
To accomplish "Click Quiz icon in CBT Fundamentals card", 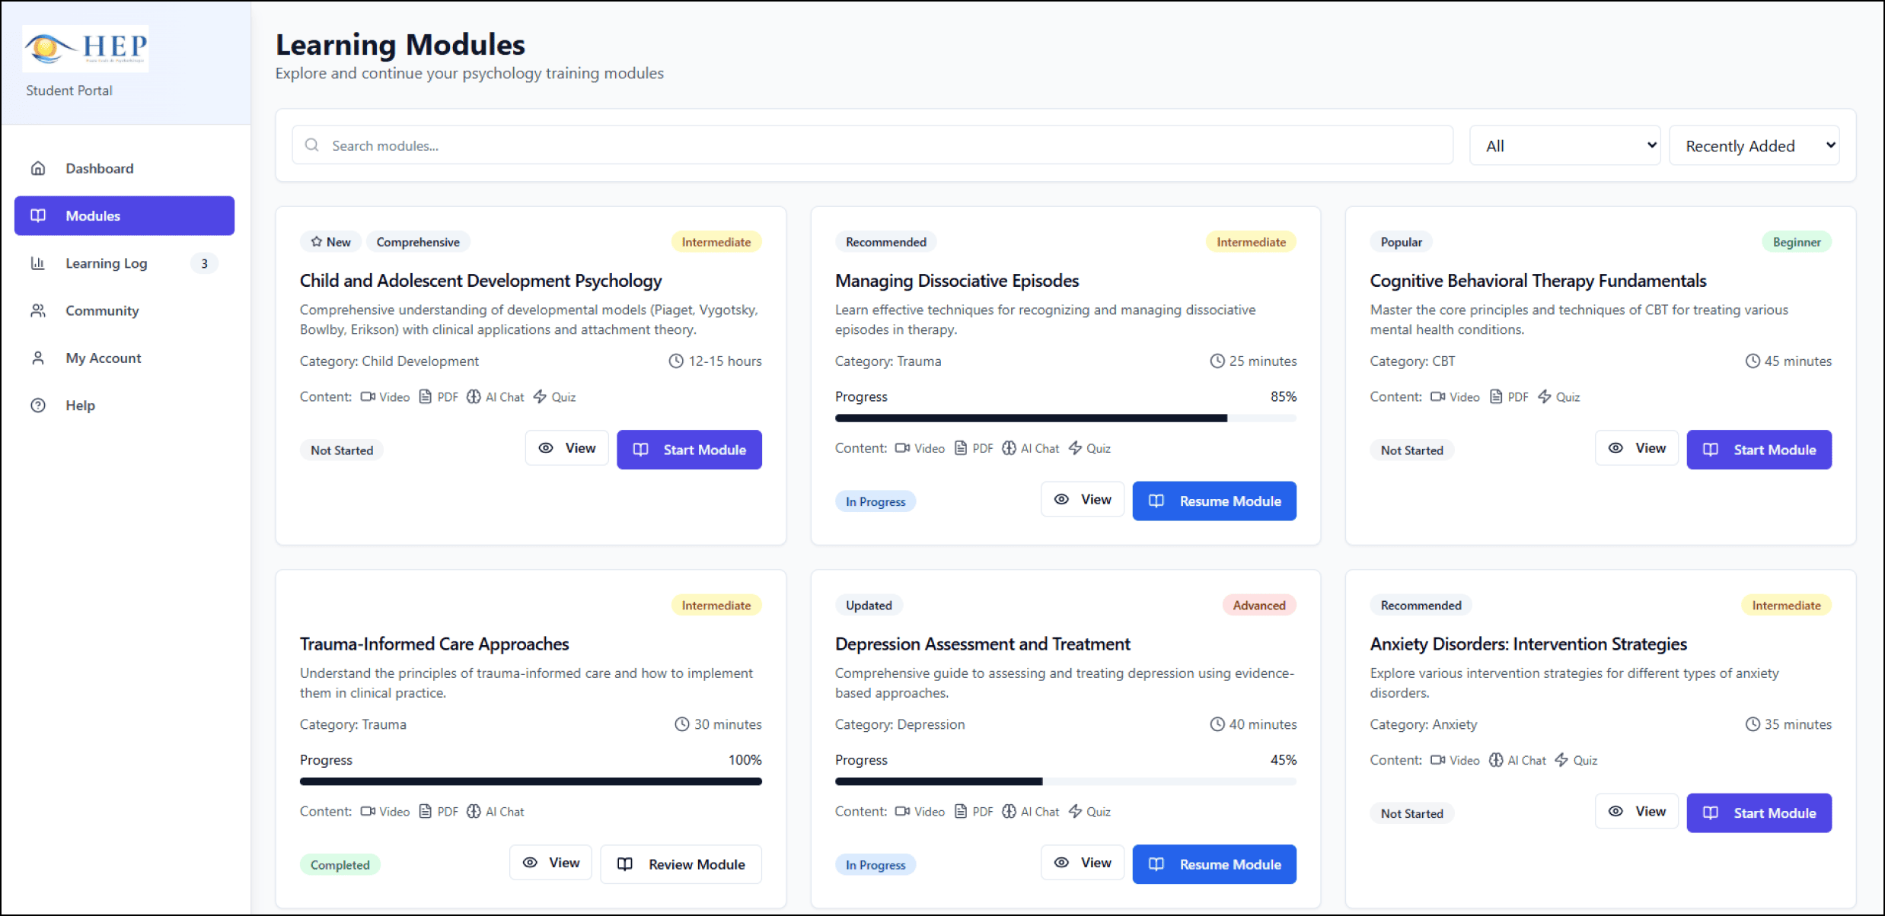I will 1545,396.
